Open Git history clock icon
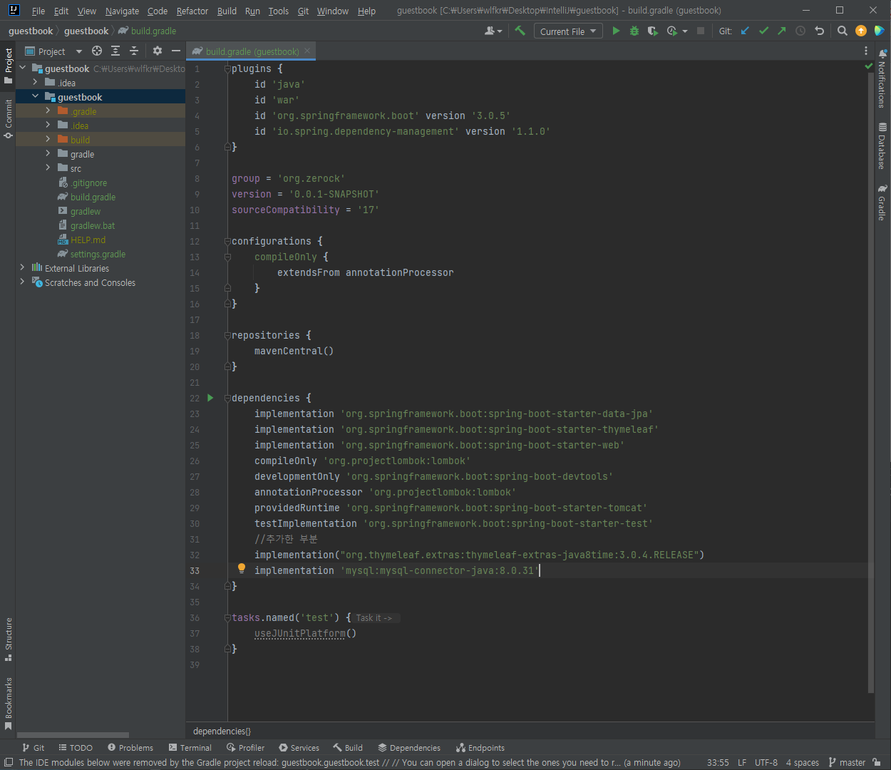 click(x=800, y=31)
